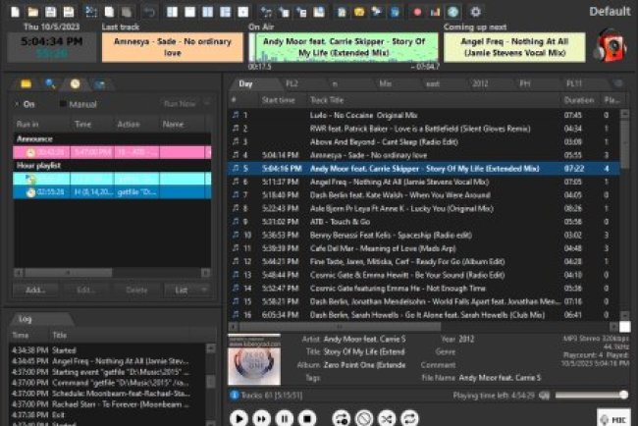Click the Default profile label
The height and width of the screenshot is (426, 638).
click(x=610, y=12)
